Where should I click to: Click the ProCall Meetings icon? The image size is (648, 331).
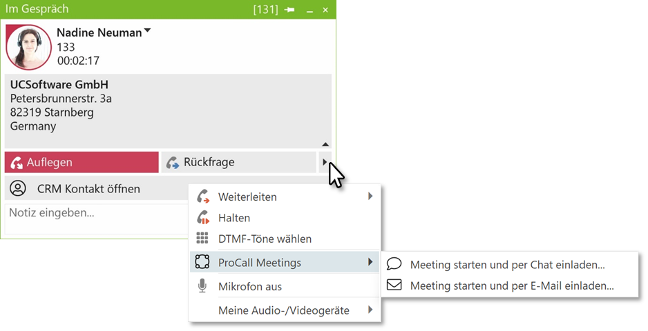pyautogui.click(x=202, y=262)
